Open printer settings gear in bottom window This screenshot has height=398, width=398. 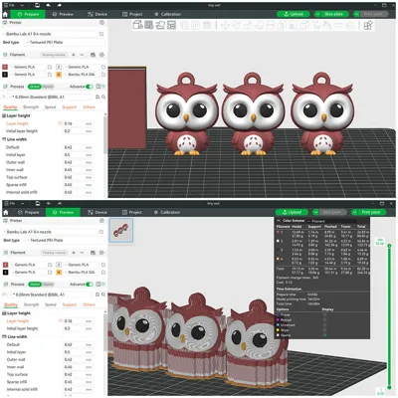click(x=101, y=221)
